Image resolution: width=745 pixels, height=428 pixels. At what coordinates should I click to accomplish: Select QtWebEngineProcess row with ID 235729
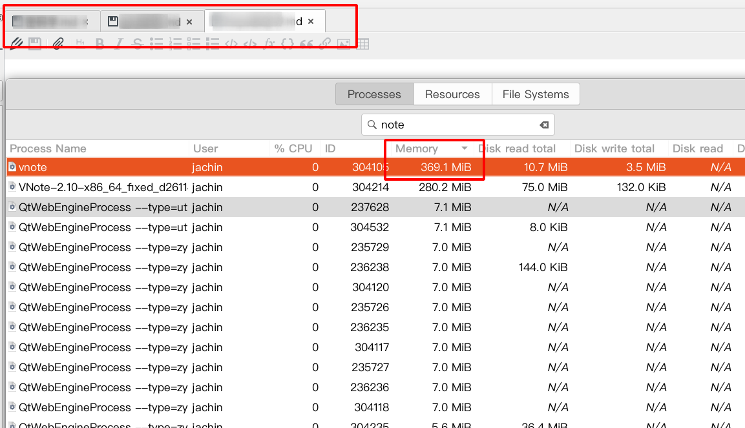[x=375, y=247]
